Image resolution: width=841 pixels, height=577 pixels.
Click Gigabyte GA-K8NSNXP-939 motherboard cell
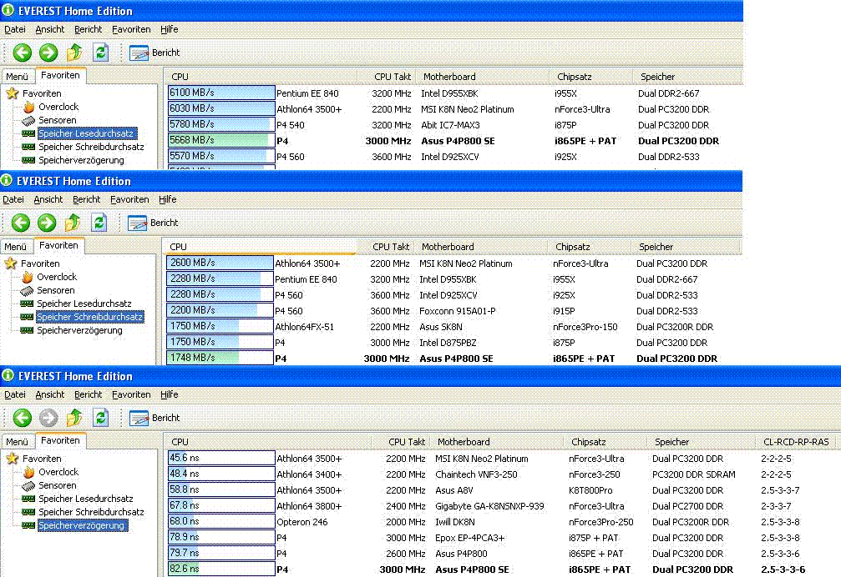pyautogui.click(x=489, y=506)
